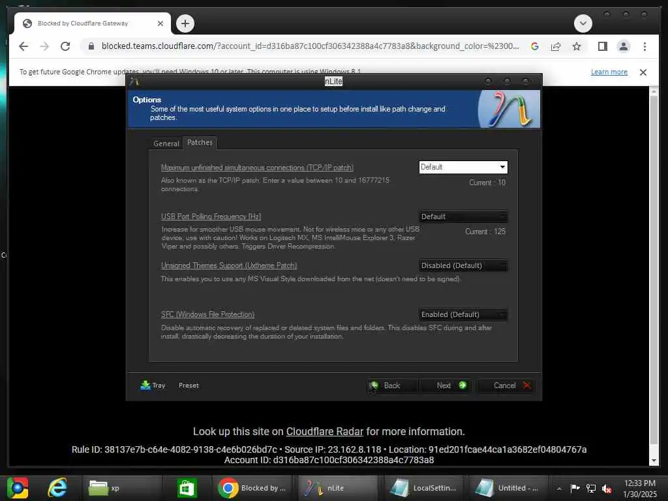668x501 pixels.
Task: Open the USB Port Polling Frequency dropdown
Action: 463,217
